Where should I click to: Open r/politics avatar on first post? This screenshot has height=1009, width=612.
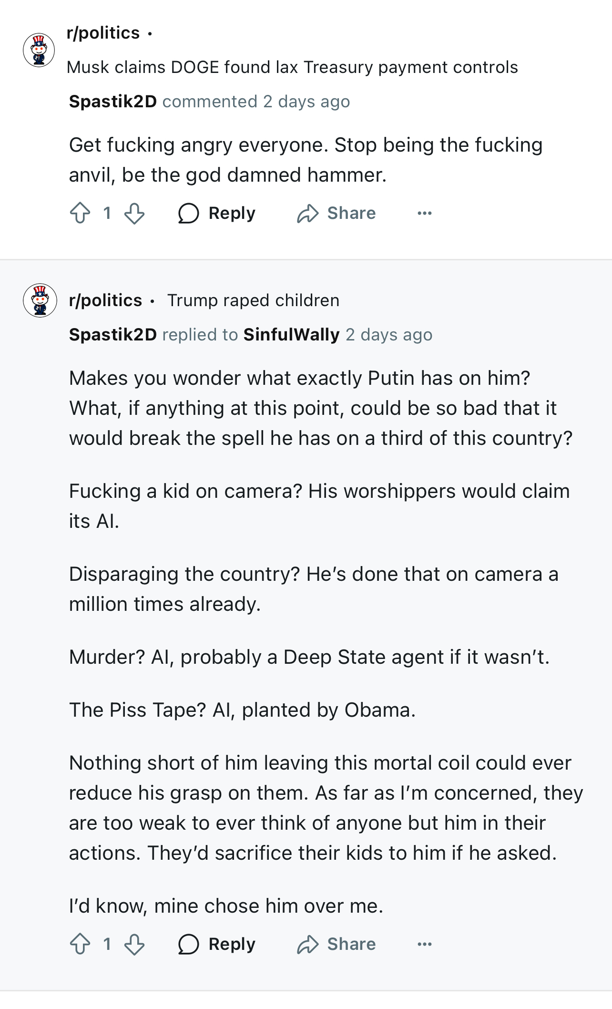(x=39, y=50)
